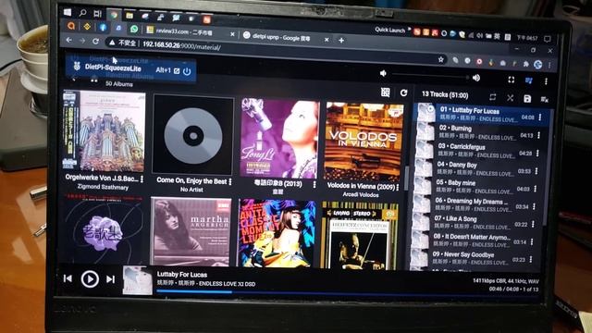
Task: Turn down the volume with the small speaker icon
Action: tap(383, 73)
